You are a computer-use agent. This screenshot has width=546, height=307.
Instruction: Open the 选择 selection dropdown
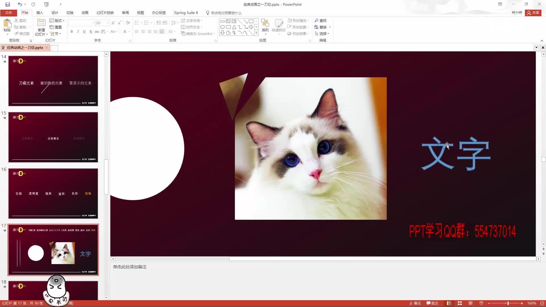tap(323, 34)
